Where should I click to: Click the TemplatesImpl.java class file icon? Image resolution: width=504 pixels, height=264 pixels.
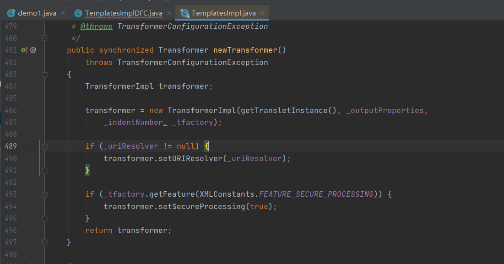(184, 13)
